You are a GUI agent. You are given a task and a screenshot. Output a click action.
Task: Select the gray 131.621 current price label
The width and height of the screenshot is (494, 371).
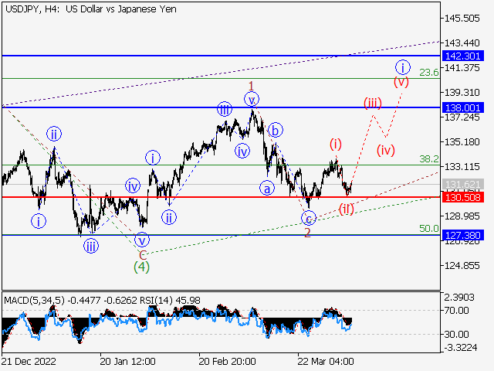(x=463, y=184)
